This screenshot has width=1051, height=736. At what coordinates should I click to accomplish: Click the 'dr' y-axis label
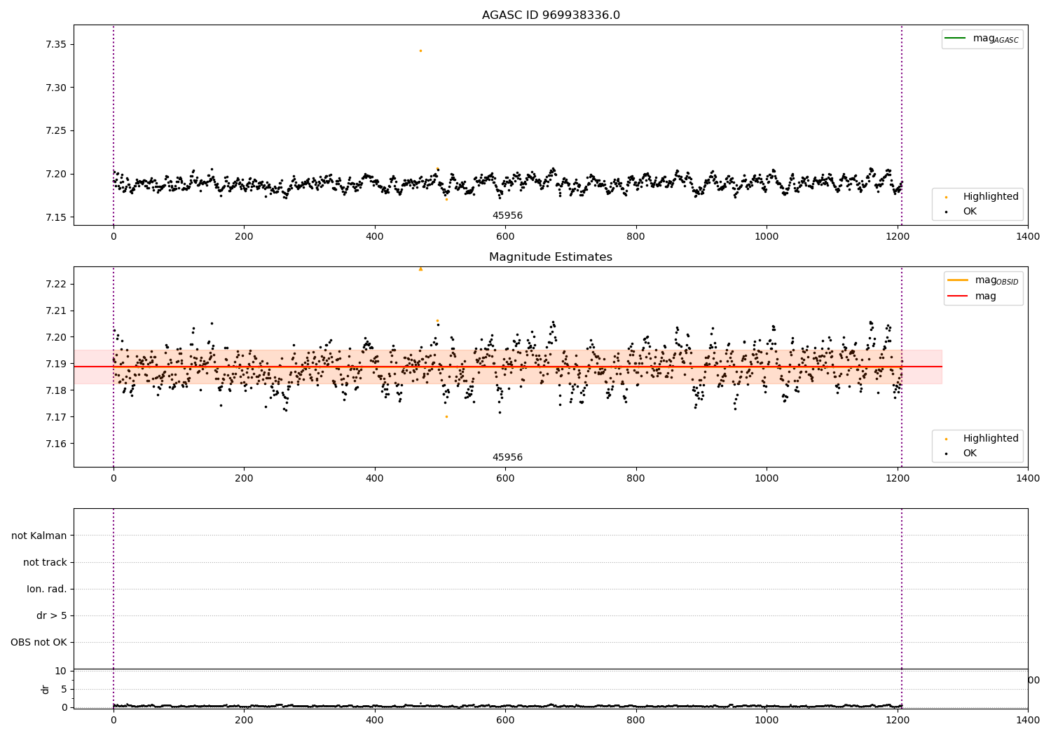pos(46,689)
